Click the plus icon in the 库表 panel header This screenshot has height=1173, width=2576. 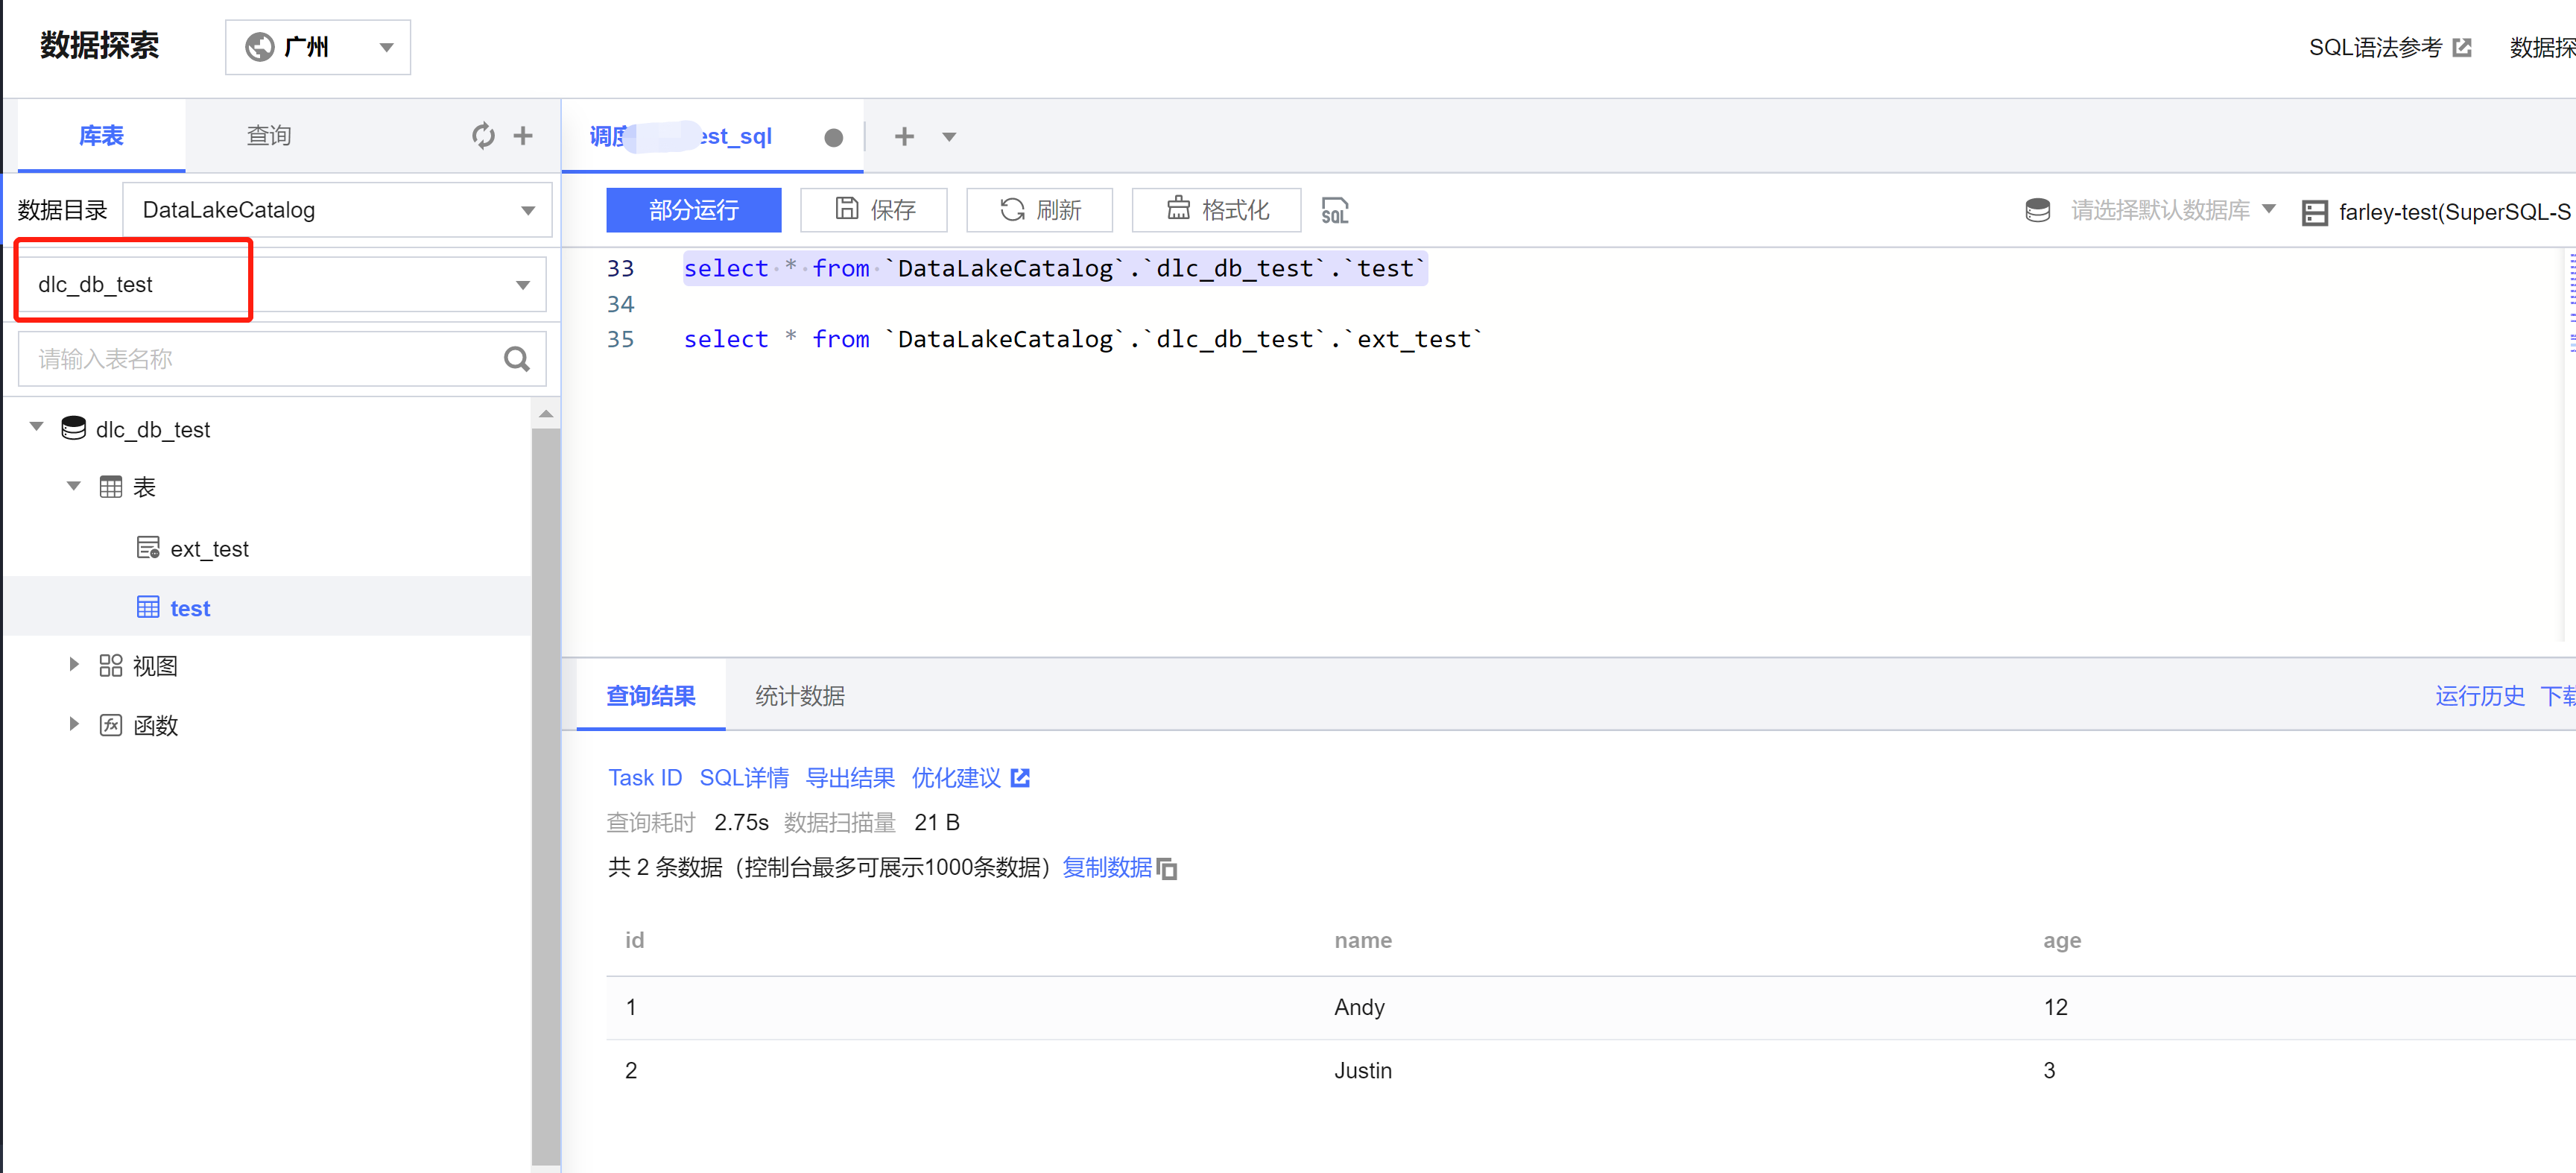[x=523, y=135]
